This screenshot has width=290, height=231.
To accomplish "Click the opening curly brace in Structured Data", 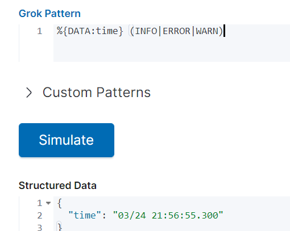I will tap(60, 203).
